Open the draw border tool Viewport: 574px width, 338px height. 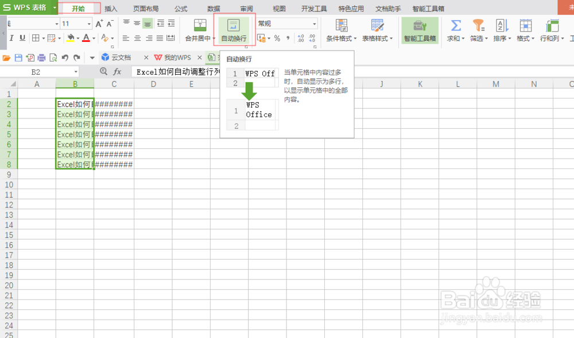(x=52, y=38)
